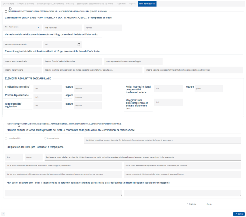
Task: Open Descrizione dell'infortunio 1ª parte tab
Action: pos(55,4)
